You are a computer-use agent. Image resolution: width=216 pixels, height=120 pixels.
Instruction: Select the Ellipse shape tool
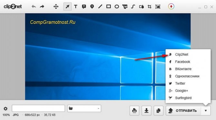pyautogui.click(x=117, y=6)
